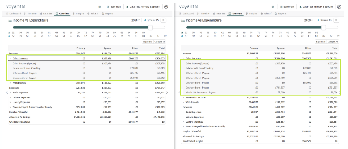The width and height of the screenshot is (348, 149).
Task: Click age 89 marker on left panel timeline
Action: pos(165,36)
